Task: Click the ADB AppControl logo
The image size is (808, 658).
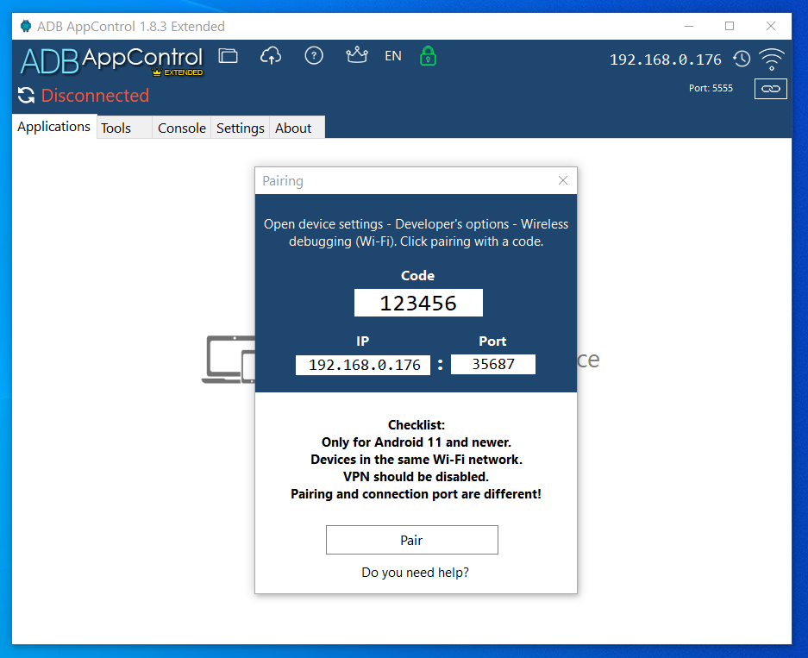Action: (x=112, y=61)
